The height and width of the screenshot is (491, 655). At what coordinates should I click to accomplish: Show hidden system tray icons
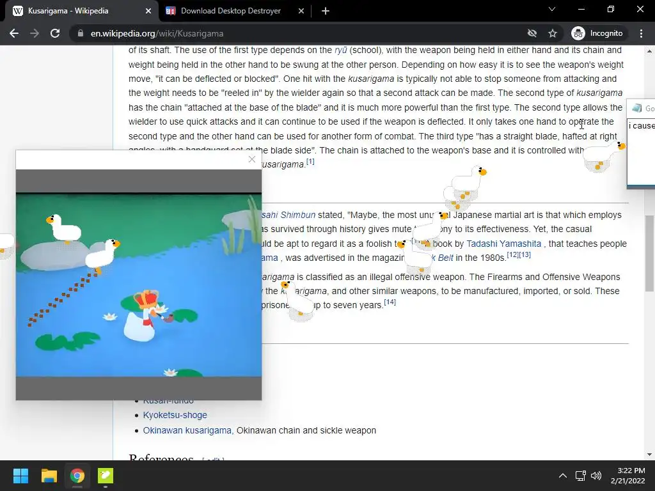563,476
